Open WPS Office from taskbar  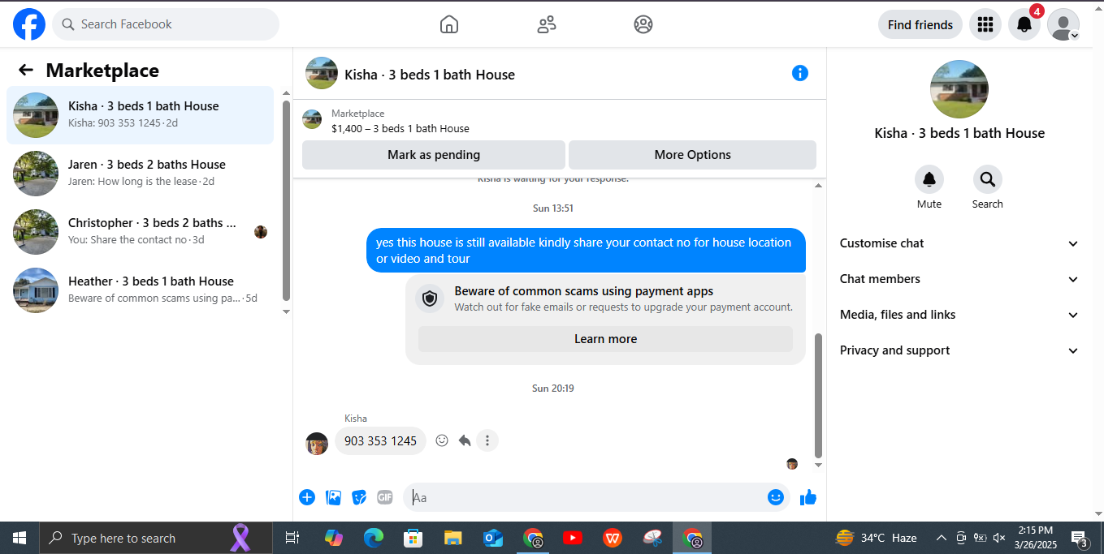pos(613,538)
